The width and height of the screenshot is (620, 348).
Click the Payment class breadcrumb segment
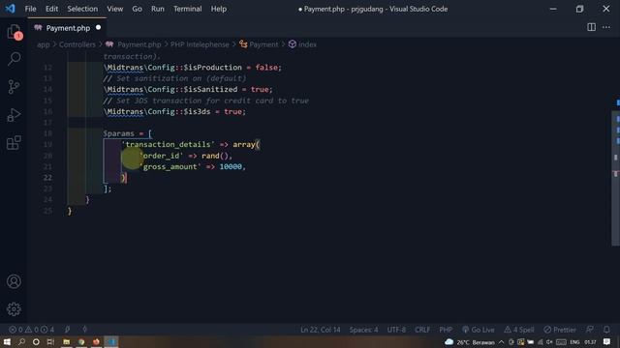click(x=263, y=44)
